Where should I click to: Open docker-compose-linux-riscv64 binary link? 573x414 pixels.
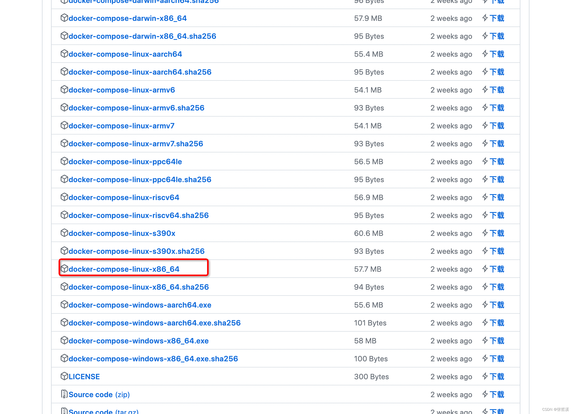[x=124, y=197]
